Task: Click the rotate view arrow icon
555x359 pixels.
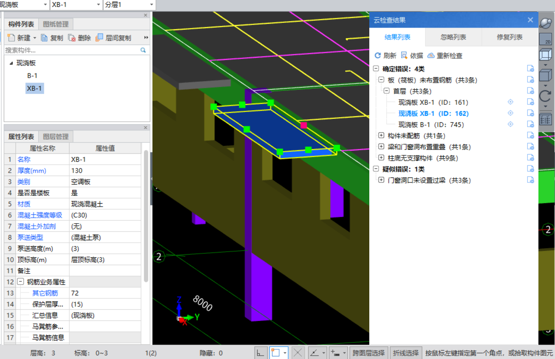Action: pyautogui.click(x=545, y=95)
